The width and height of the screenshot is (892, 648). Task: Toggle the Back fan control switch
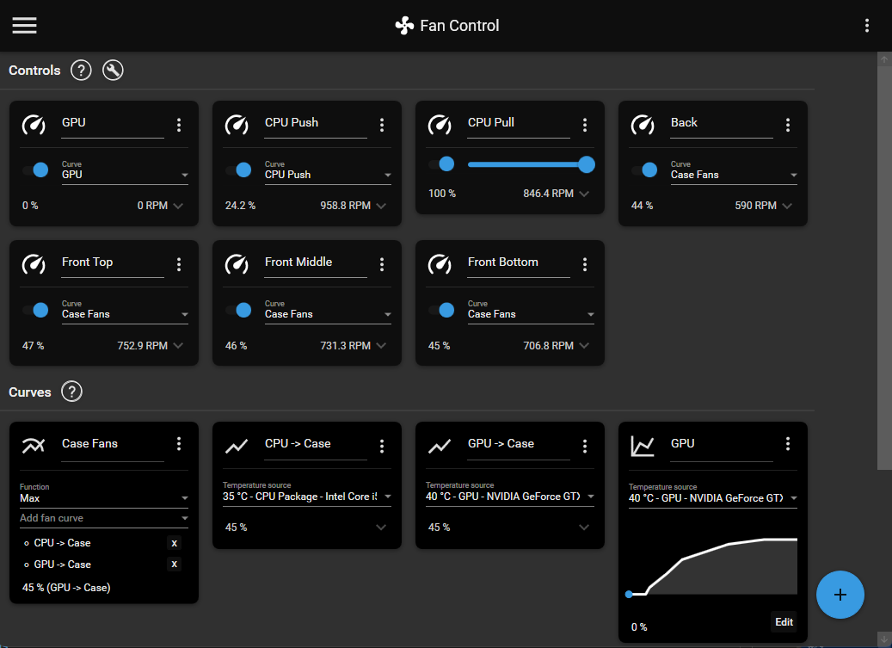[644, 170]
